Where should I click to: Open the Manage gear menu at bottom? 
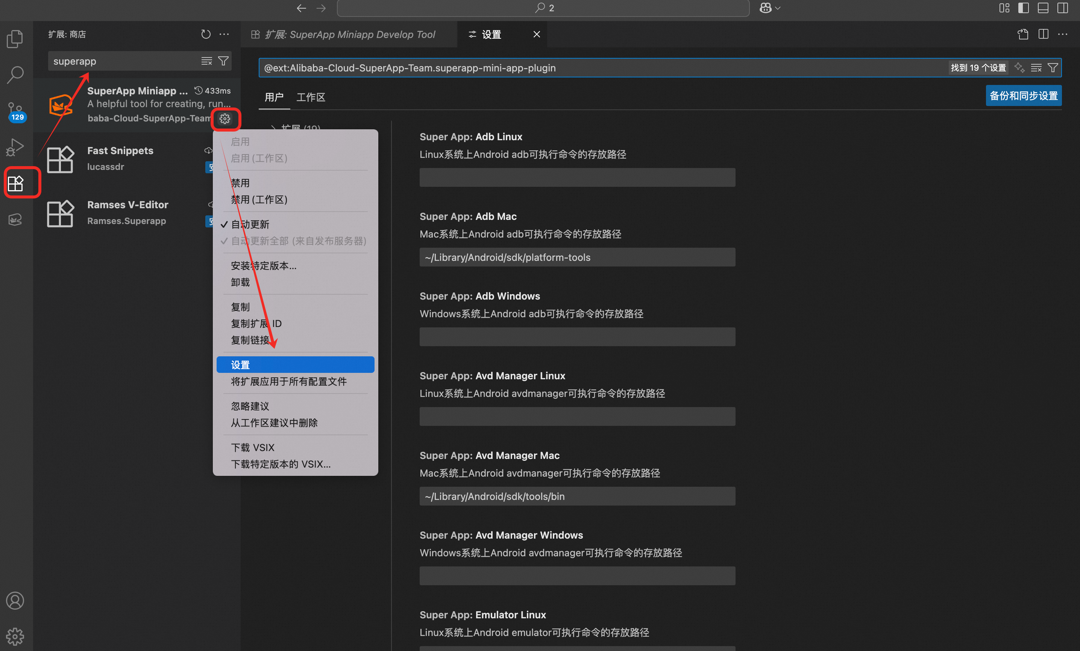tap(15, 636)
